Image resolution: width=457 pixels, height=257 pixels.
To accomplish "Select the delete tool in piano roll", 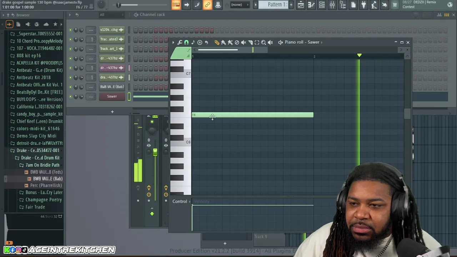I will pos(237,42).
